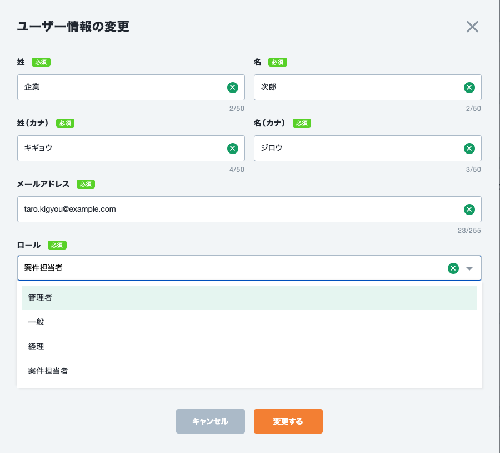Click the orange 変更する button
Viewport: 500px width, 453px height.
point(288,421)
